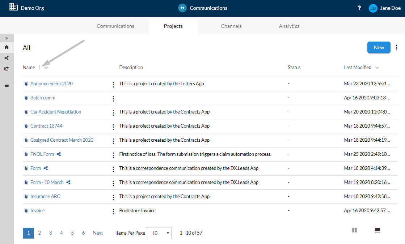Go to page 1
This screenshot has height=244, width=405.
click(x=29, y=233)
